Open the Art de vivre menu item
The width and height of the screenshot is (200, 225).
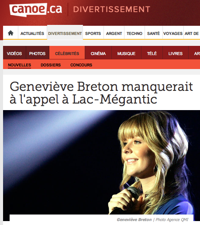coord(192,34)
